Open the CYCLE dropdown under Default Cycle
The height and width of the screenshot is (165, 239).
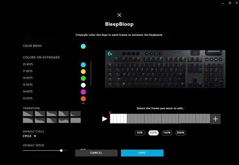coord(29,136)
